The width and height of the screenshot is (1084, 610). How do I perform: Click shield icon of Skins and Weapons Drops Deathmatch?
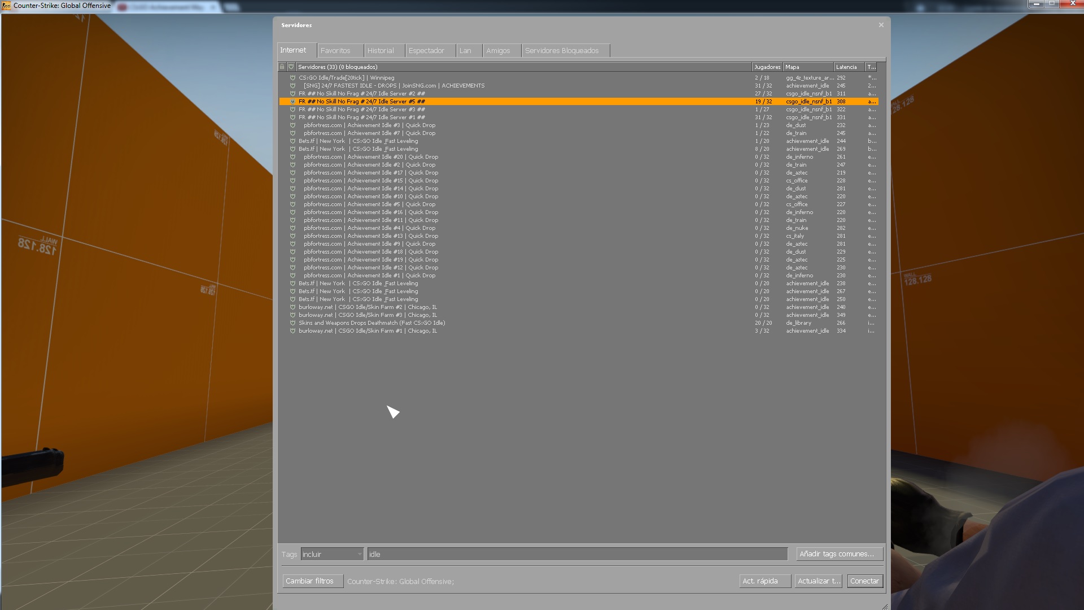tap(292, 323)
